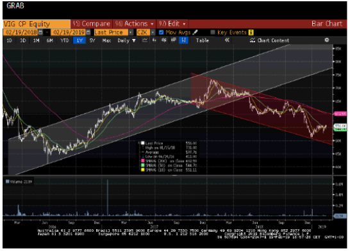Click the Volume legend label
Image resolution: width=350 pixels, height=251 pixels.
19,182
